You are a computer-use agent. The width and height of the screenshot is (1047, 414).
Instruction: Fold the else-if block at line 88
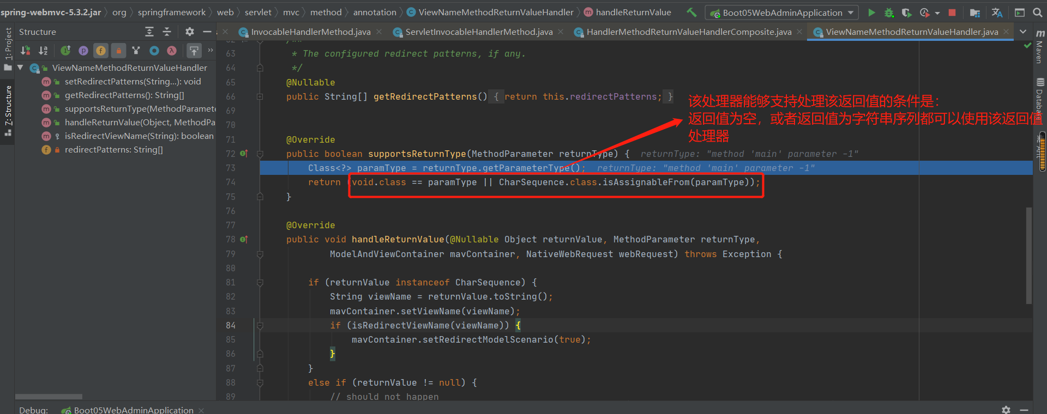[x=260, y=383]
